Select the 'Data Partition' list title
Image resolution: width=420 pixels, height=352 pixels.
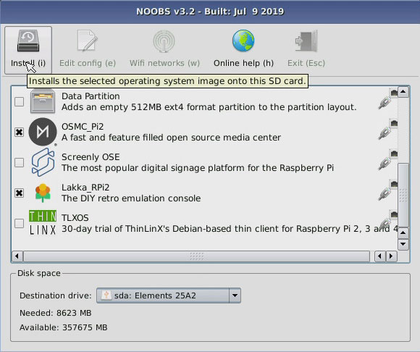(x=91, y=96)
